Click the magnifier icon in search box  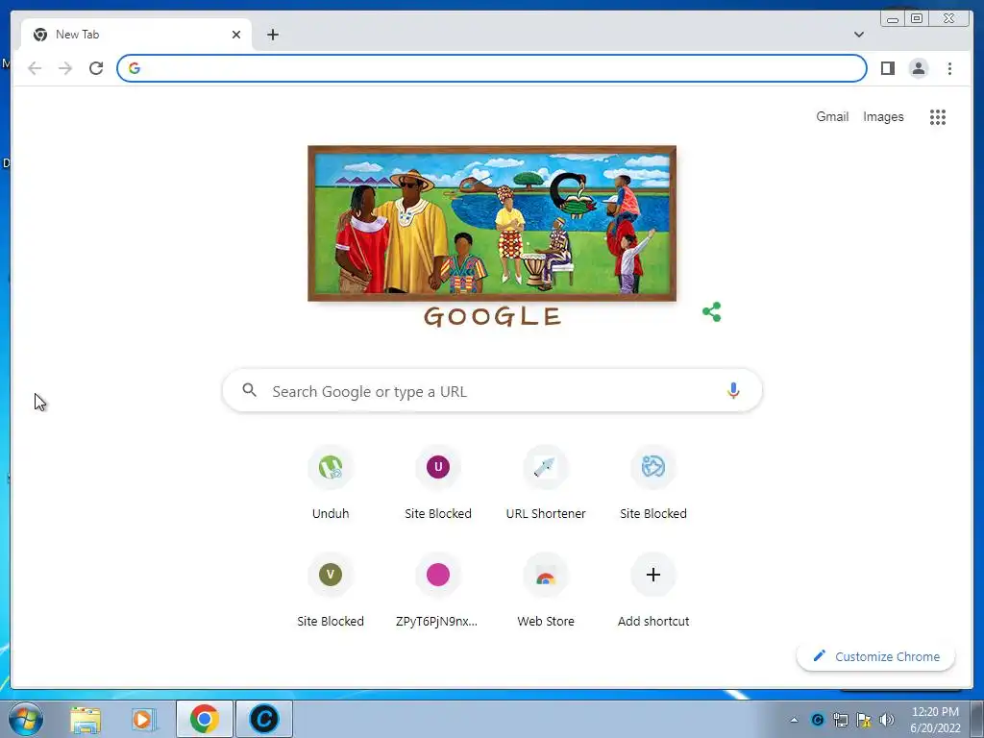pyautogui.click(x=249, y=390)
